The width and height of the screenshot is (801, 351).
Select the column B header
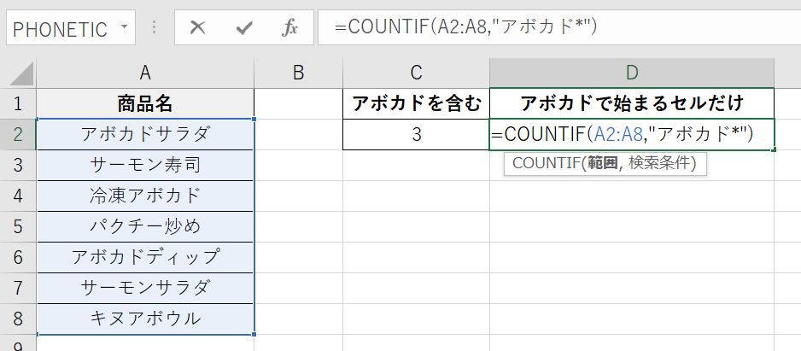tap(298, 73)
